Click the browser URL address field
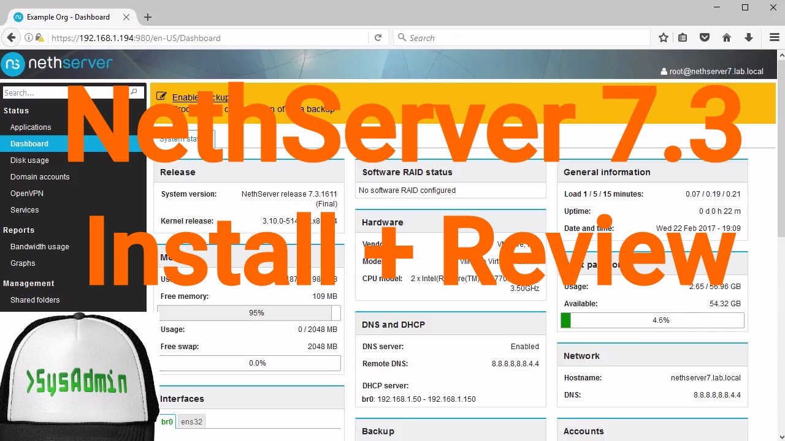Screen dimensions: 785x441 (x=209, y=38)
